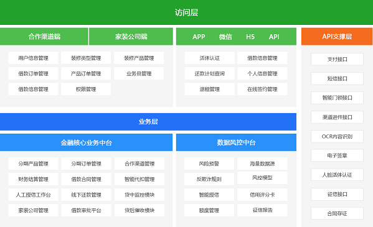Click the 贷中监控模块 box
The image size is (373, 227).
(139, 195)
